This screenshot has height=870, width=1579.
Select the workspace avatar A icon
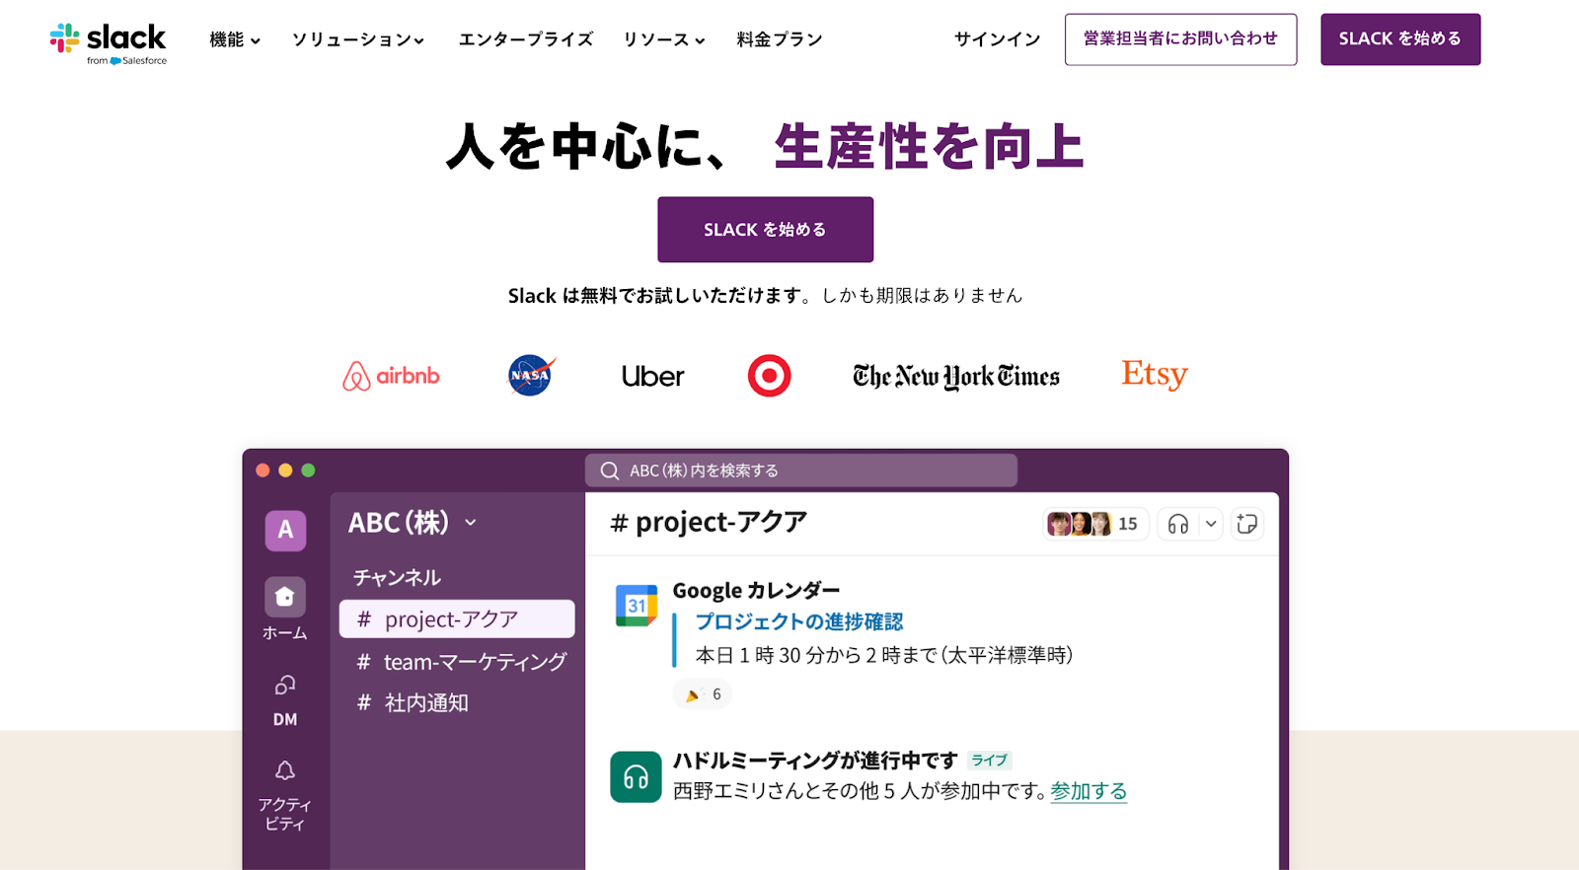285,531
